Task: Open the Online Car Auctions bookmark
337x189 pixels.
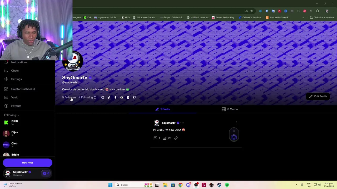Action: coord(251,18)
